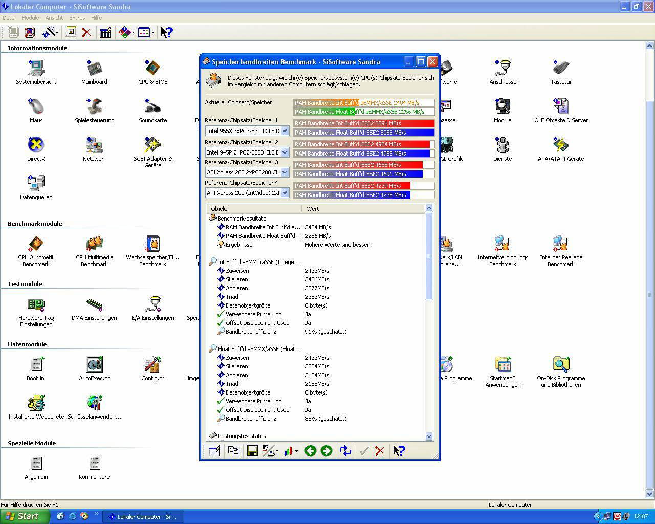Open the Systemübersicht module
This screenshot has width=655, height=524.
coord(36,72)
